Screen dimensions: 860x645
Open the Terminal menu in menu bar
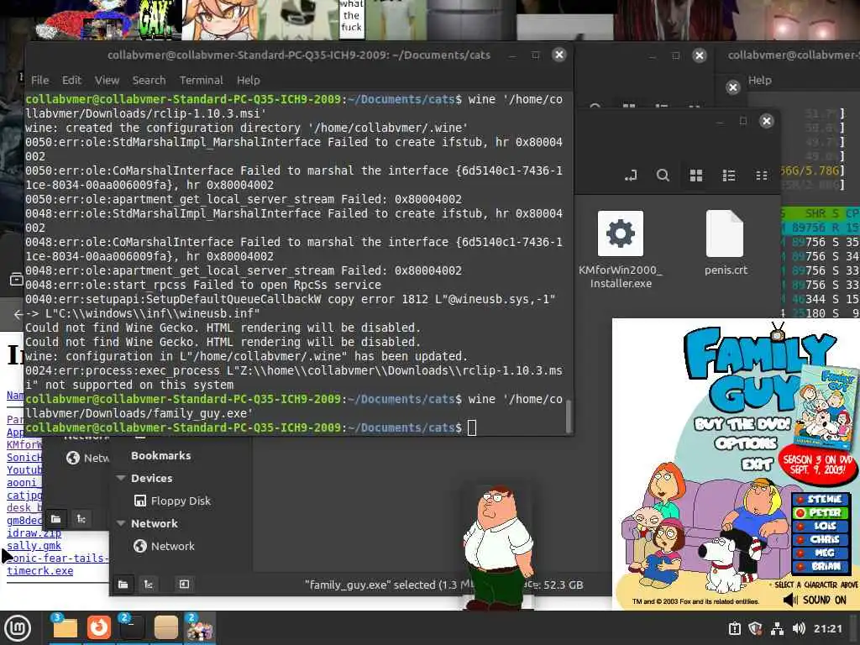pos(202,80)
